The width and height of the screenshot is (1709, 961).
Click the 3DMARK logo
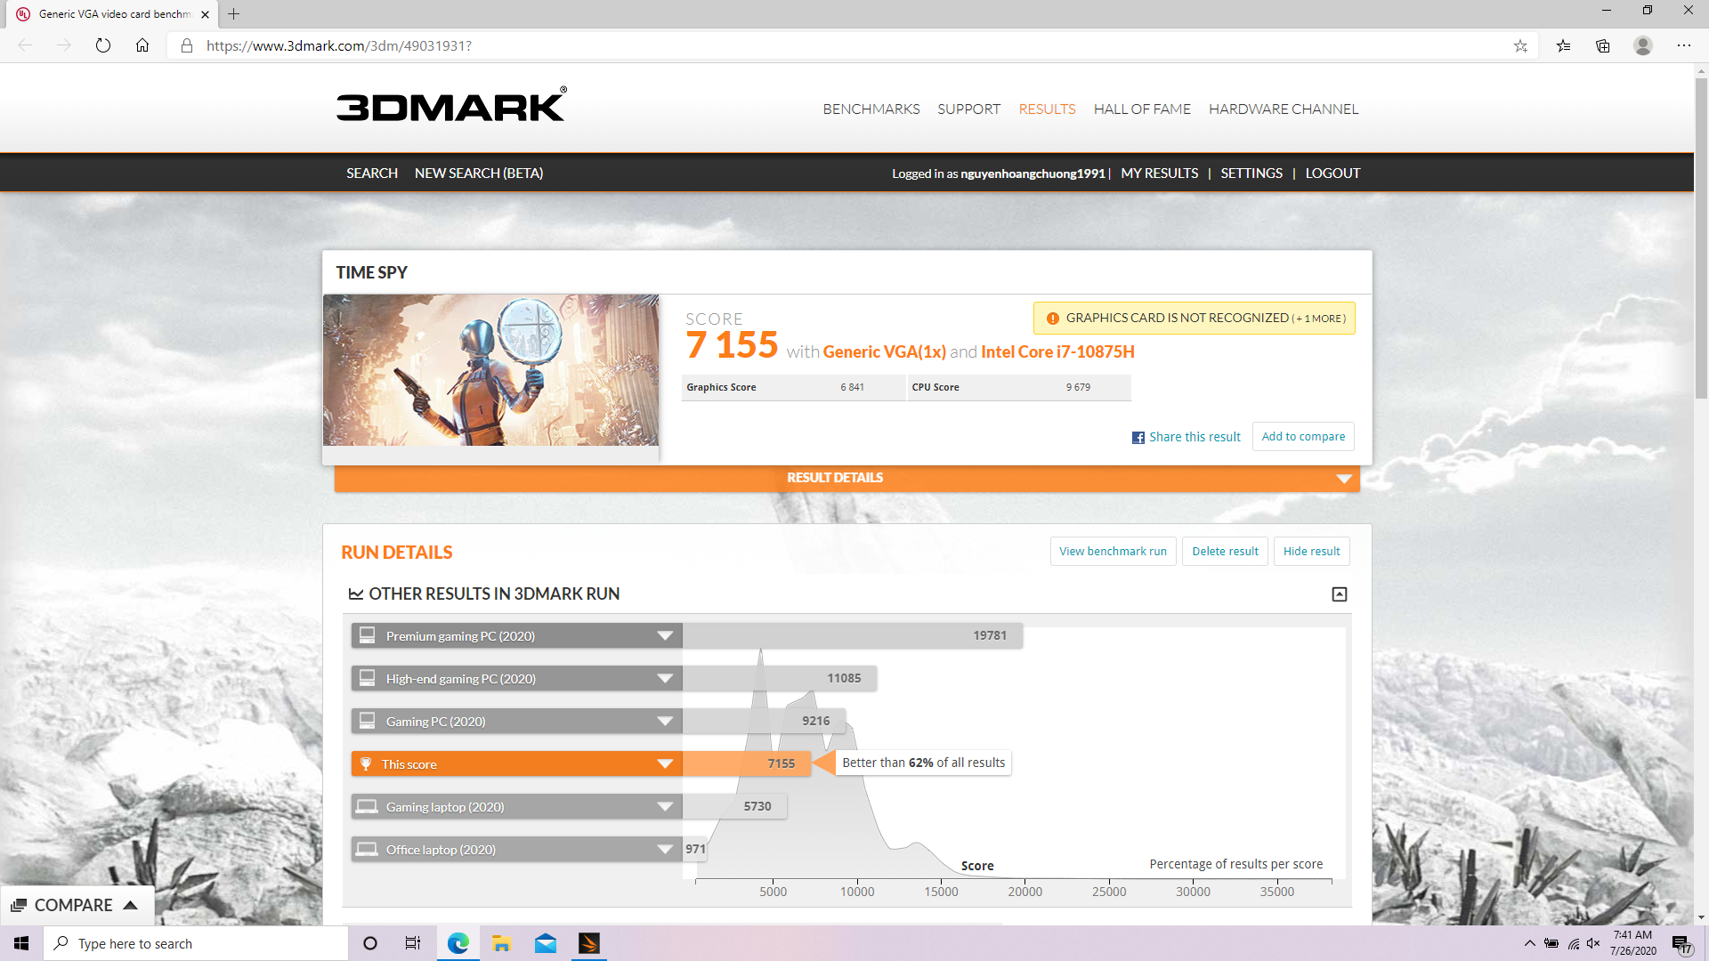click(451, 105)
